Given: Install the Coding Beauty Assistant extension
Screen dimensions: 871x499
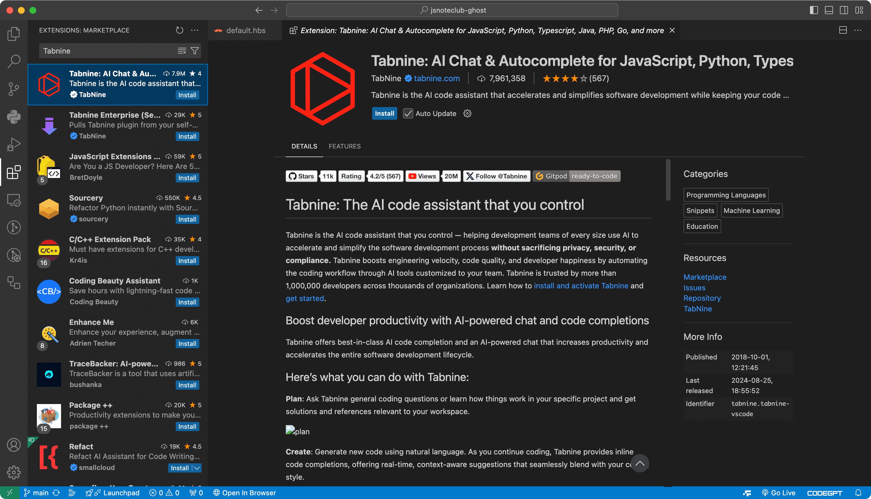Looking at the screenshot, I should [x=187, y=302].
